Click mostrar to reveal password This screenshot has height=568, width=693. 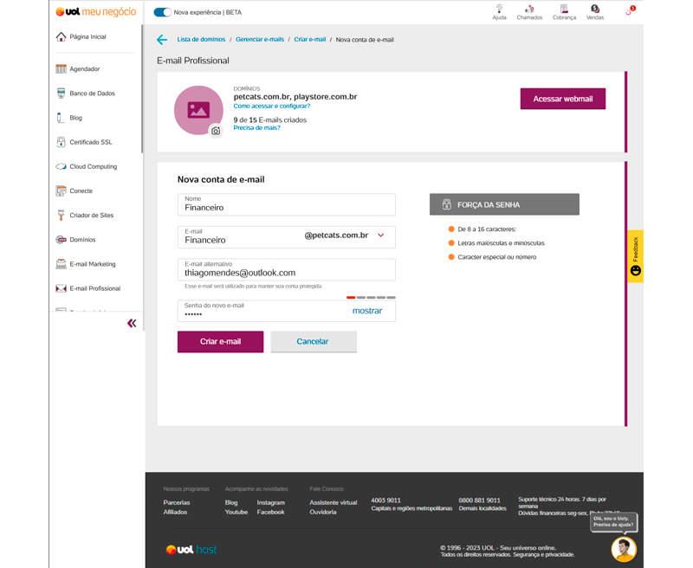367,311
